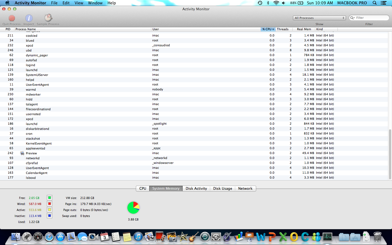
Task: Click the red Wired memory color swatch
Action: point(50,204)
